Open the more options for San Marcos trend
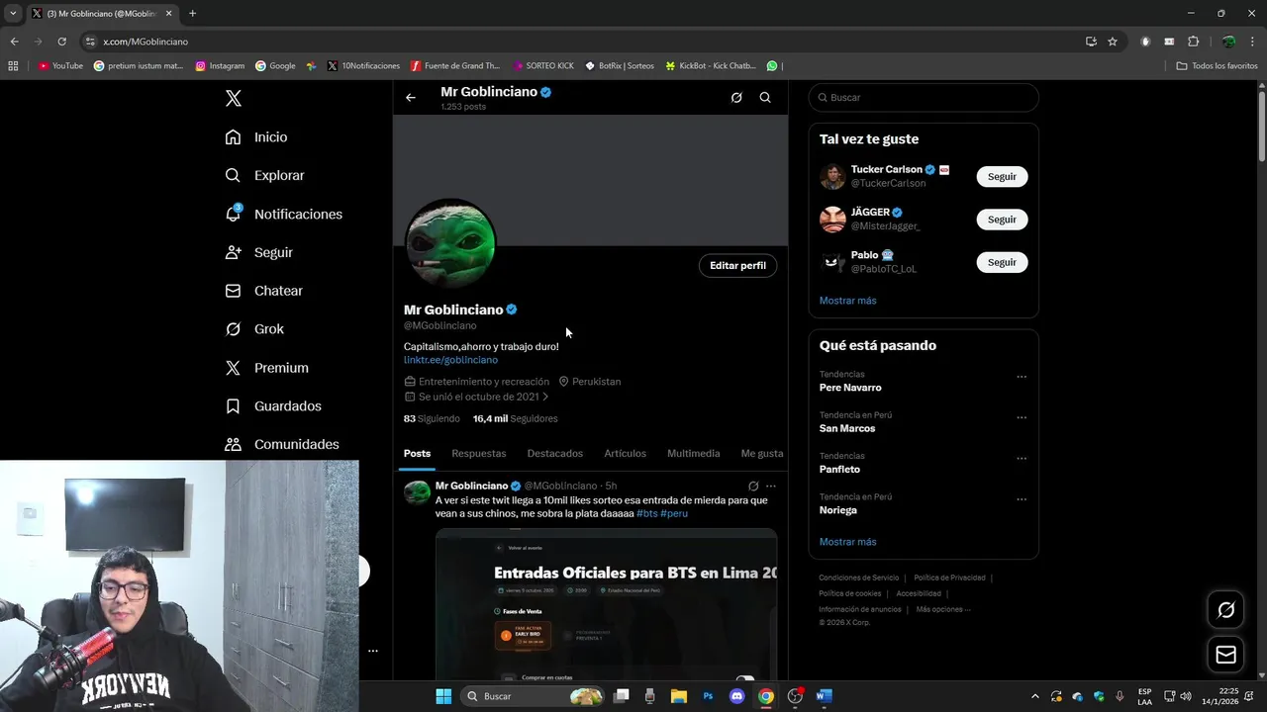This screenshot has height=712, width=1267. tap(1022, 417)
